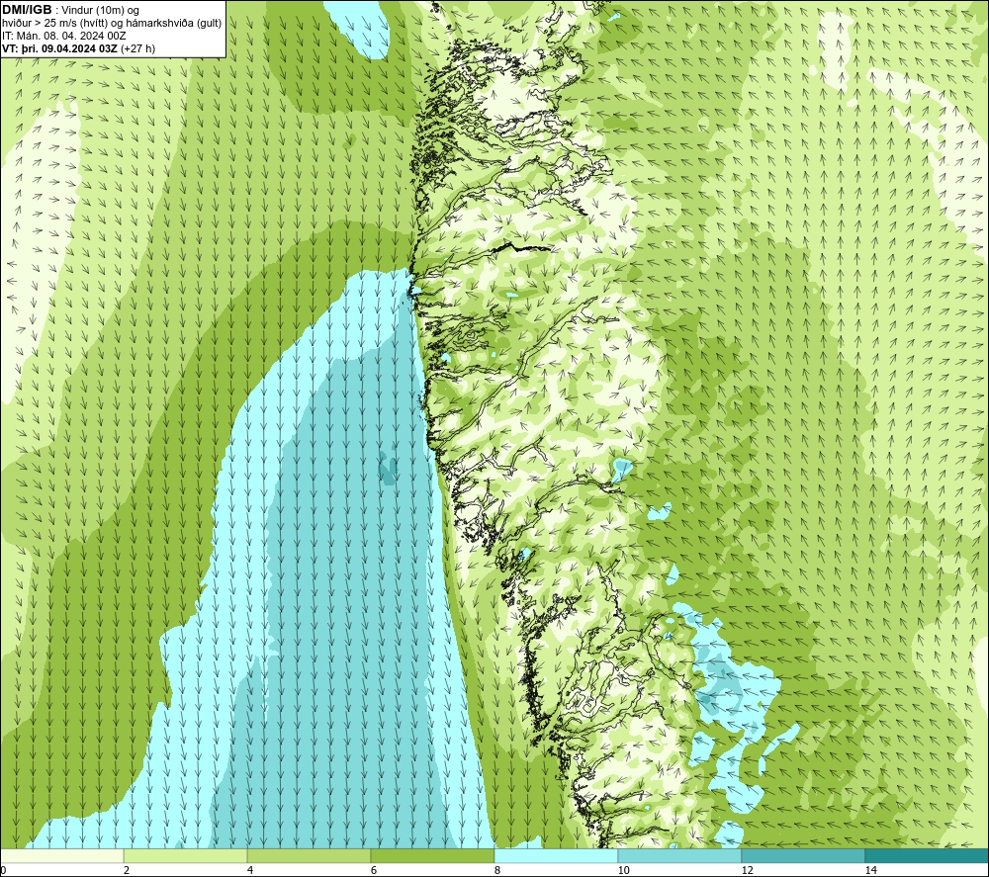The image size is (989, 877).
Task: Click the legend label '14'
Action: (871, 871)
